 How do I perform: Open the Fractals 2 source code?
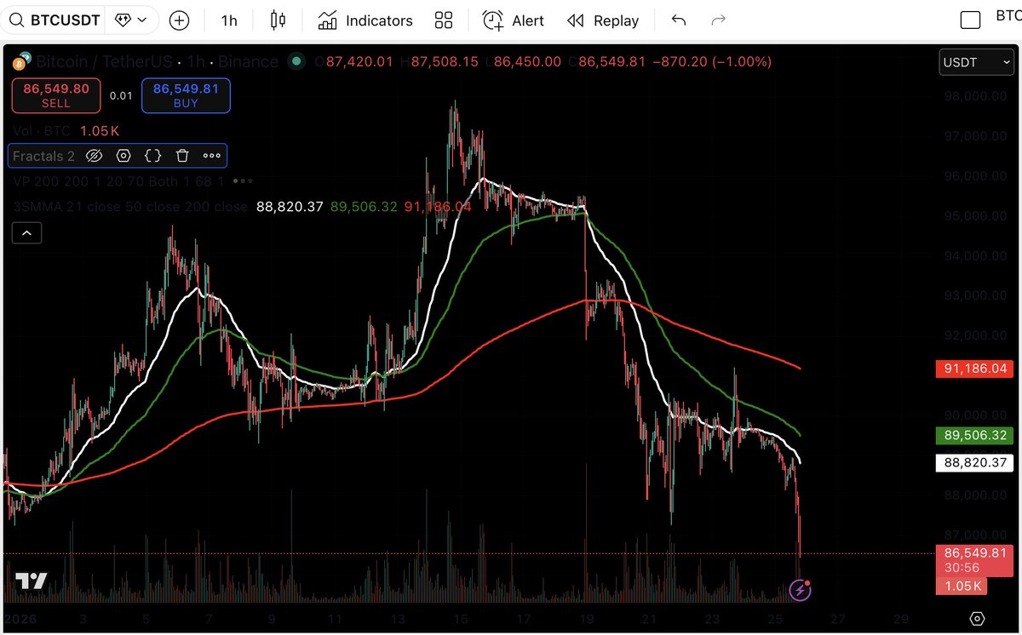pos(152,156)
